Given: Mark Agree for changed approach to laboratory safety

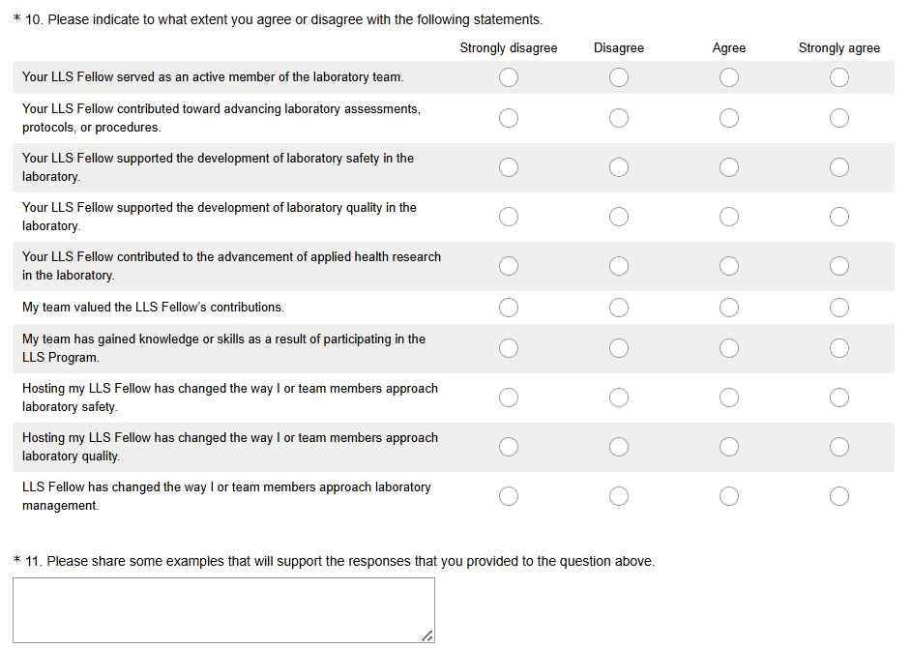Looking at the screenshot, I should pos(729,398).
